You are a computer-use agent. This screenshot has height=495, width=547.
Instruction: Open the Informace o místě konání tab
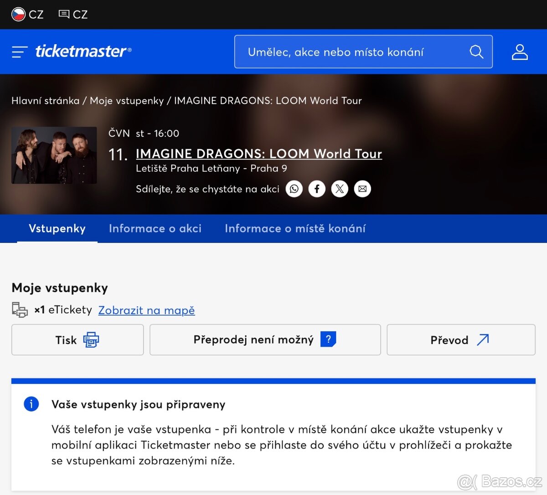[x=295, y=228]
